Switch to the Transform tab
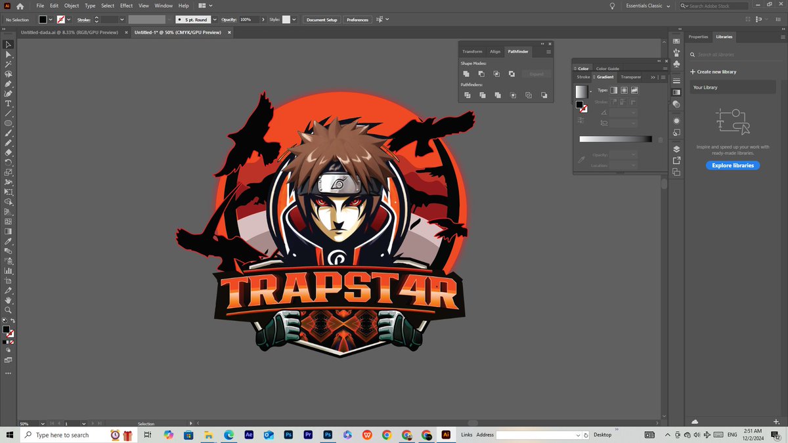The width and height of the screenshot is (788, 443). coord(472,51)
